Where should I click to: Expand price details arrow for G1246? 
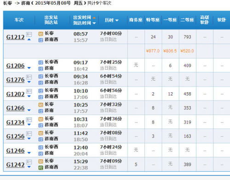(29, 153)
